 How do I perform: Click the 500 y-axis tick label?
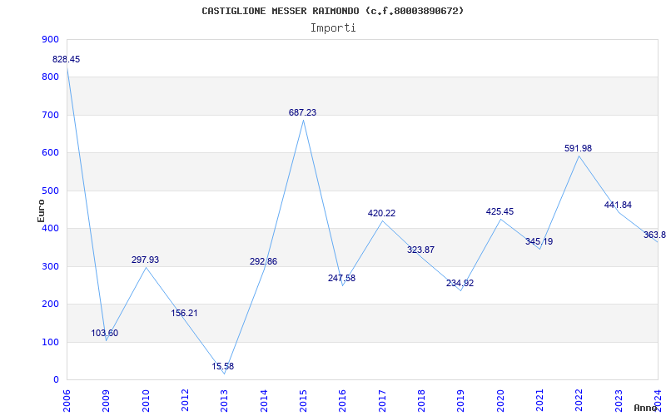(x=50, y=191)
